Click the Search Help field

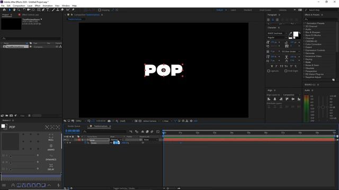click(x=321, y=10)
